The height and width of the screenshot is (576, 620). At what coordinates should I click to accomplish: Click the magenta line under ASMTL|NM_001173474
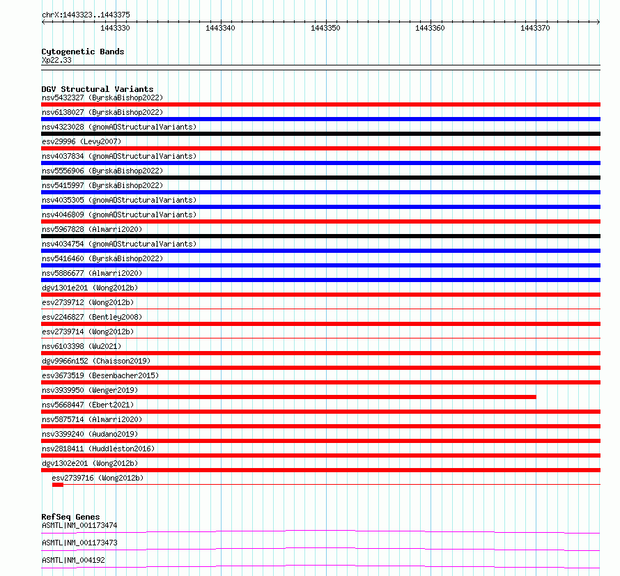pyautogui.click(x=320, y=531)
